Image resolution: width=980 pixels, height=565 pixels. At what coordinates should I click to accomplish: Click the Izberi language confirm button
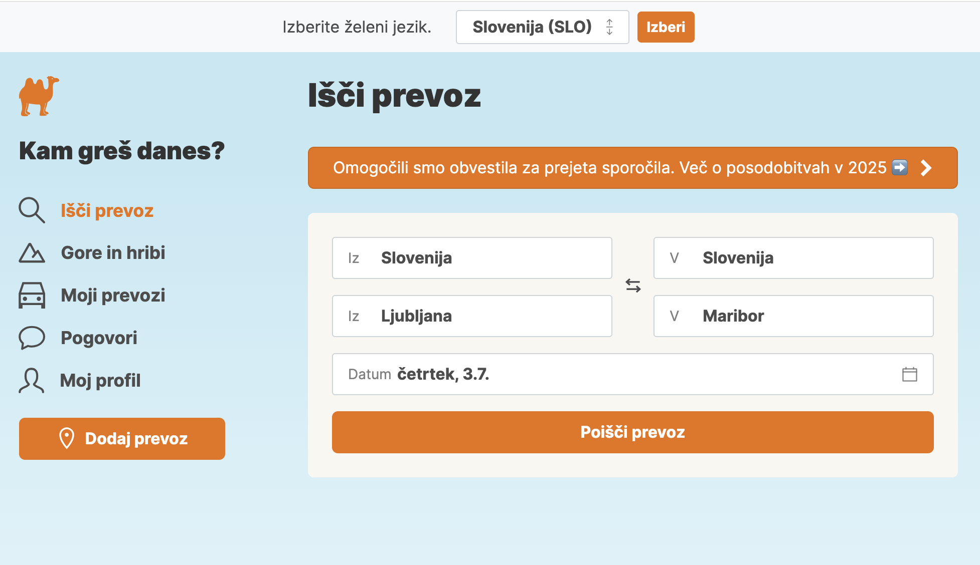(666, 27)
